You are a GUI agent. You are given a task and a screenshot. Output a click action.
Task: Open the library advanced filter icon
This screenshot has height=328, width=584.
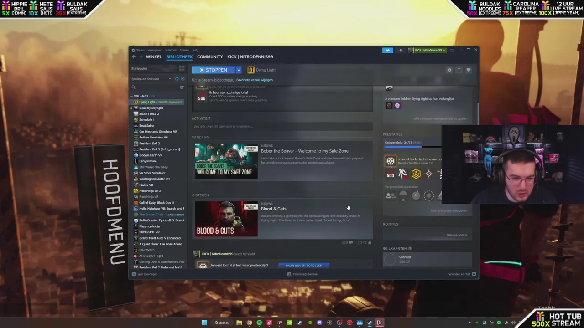pyautogui.click(x=182, y=87)
